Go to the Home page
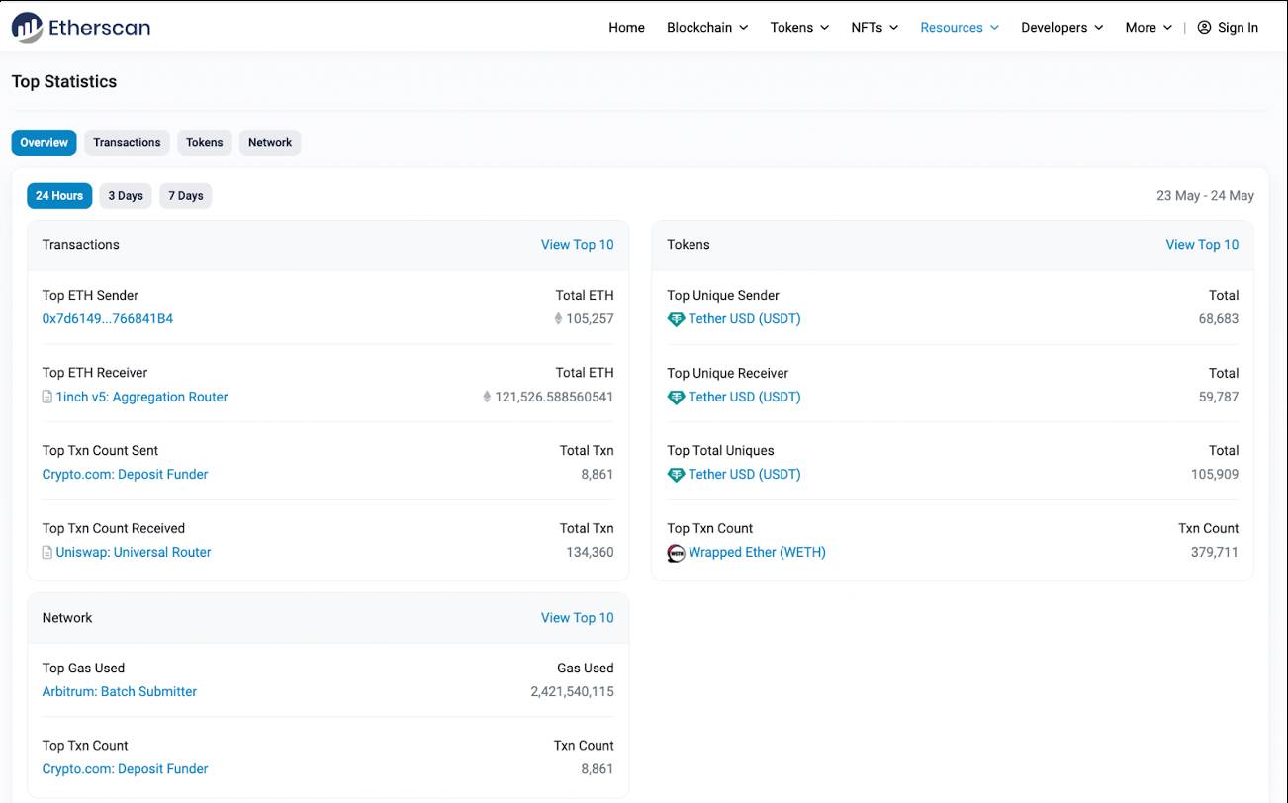Screen dimensions: 1288x803 tap(626, 28)
